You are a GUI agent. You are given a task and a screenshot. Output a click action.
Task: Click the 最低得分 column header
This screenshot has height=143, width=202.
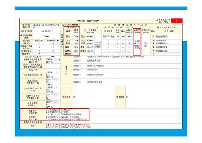coord(118,31)
